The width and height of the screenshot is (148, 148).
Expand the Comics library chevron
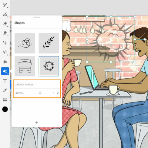(58, 93)
